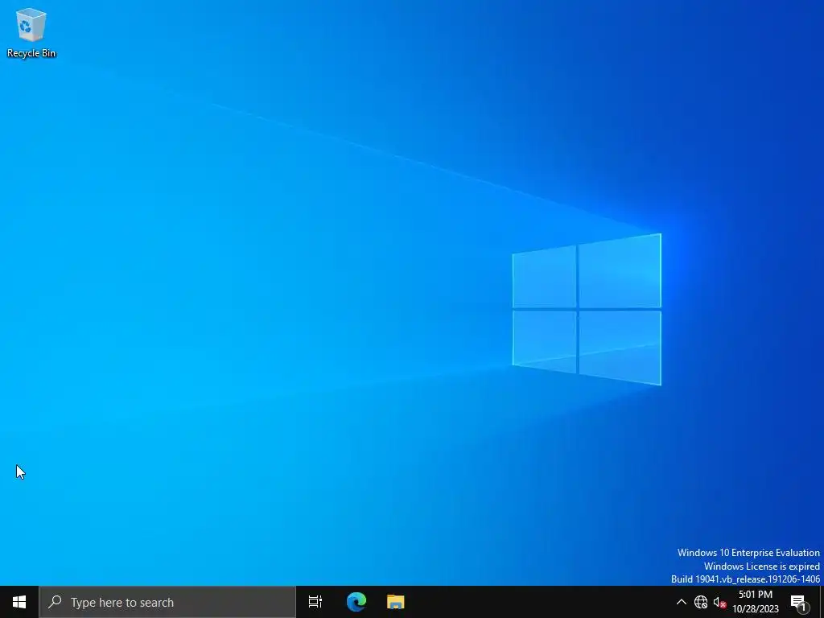Viewport: 824px width, 618px height.
Task: Click the muted speaker volume icon
Action: click(719, 602)
